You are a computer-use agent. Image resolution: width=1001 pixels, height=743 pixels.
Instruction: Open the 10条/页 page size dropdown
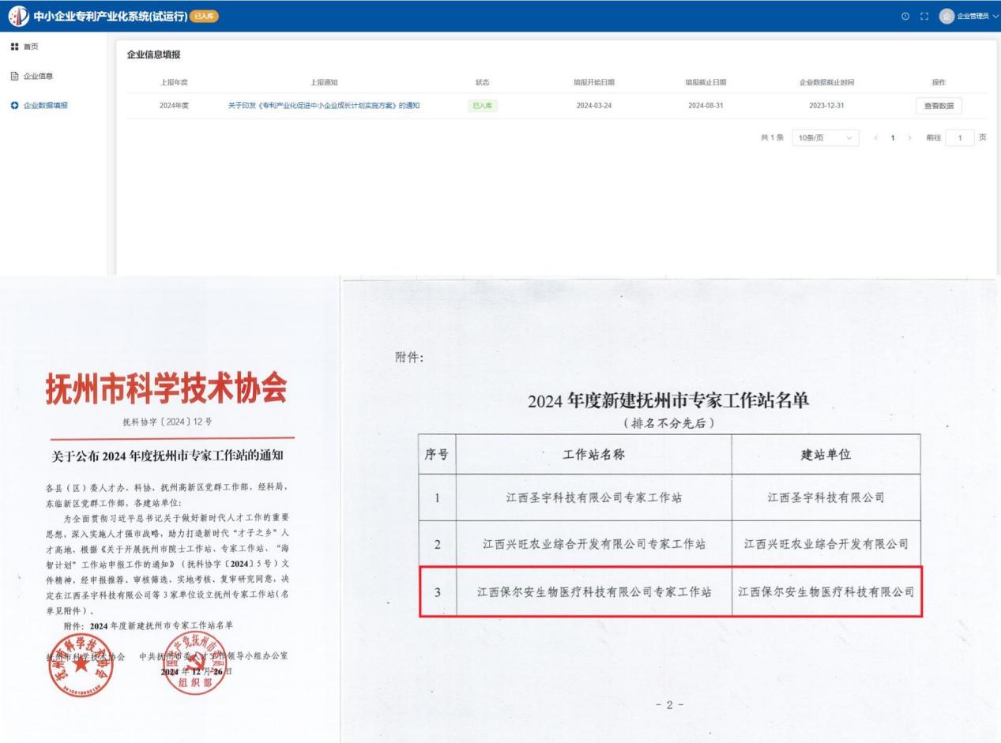[x=826, y=138]
